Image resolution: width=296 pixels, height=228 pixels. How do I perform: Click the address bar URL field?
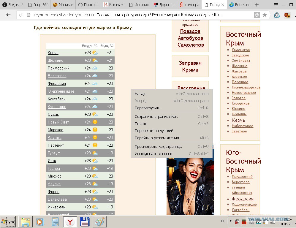(63, 15)
